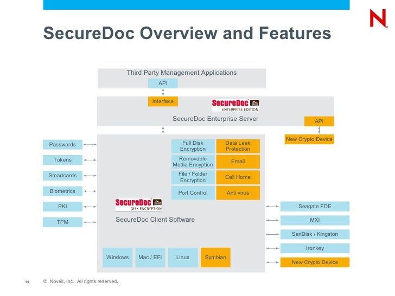Viewport: 395px width, 296px height.
Task: Select the Smartcards box
Action: pyautogui.click(x=62, y=176)
